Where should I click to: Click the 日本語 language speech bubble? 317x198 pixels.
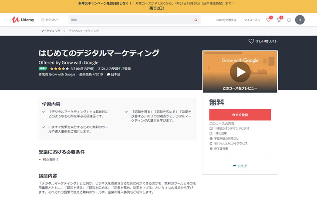coord(114,74)
